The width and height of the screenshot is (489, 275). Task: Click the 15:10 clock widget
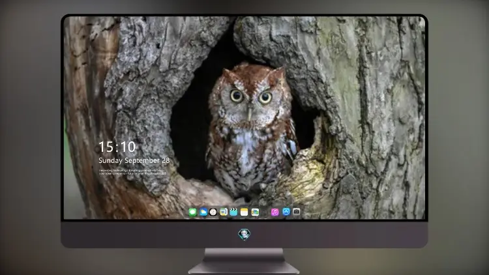117,147
